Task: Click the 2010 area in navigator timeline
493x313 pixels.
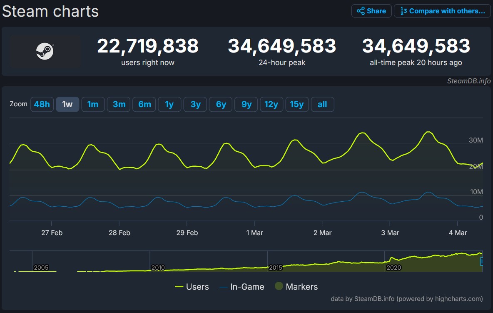Action: pos(158,268)
